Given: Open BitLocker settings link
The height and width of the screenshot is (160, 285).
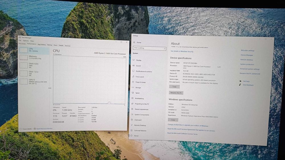Looking at the screenshot, I should (248, 51).
